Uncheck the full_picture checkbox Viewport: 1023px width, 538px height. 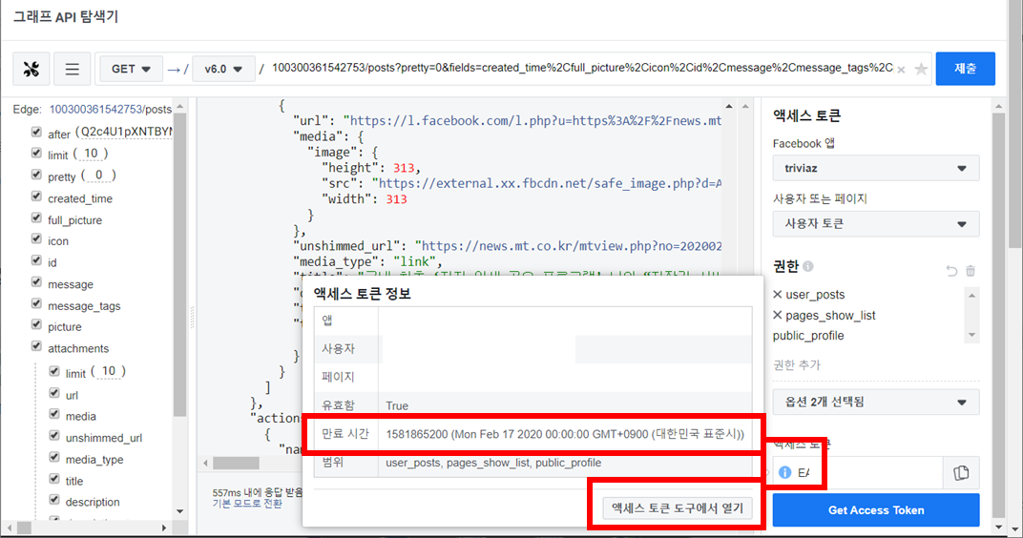click(36, 217)
